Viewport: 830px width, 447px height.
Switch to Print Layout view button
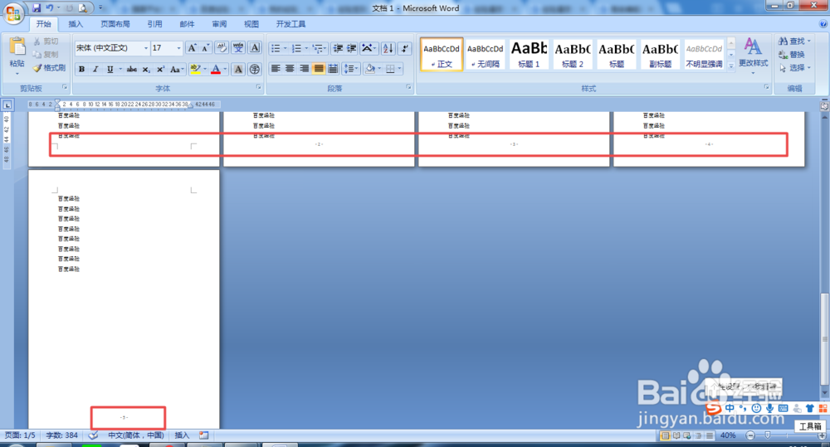[666, 436]
